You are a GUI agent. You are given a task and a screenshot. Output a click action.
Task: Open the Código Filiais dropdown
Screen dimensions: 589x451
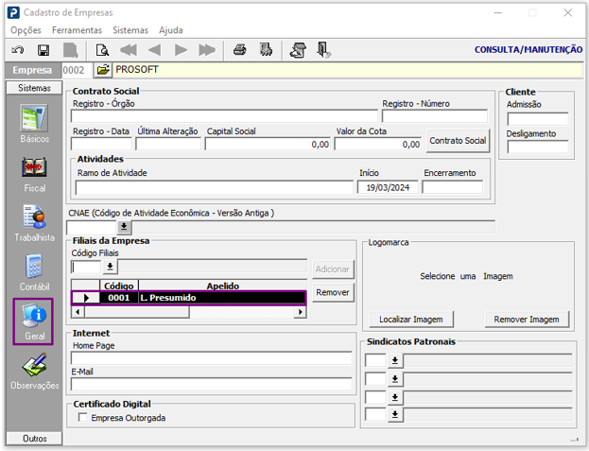click(110, 268)
